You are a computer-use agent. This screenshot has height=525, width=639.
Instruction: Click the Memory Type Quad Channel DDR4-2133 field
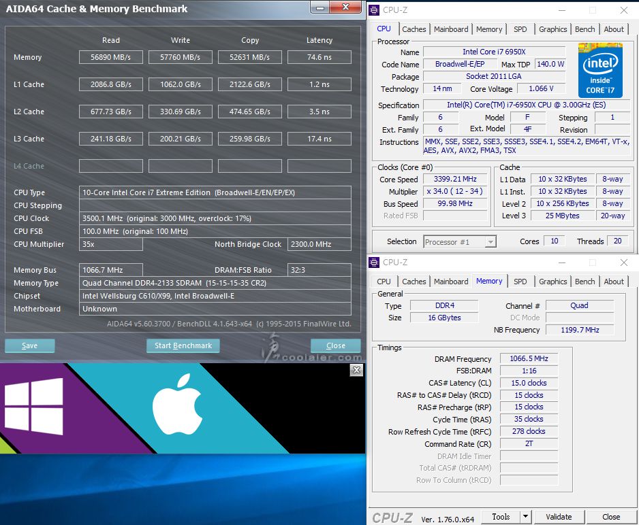pos(215,283)
